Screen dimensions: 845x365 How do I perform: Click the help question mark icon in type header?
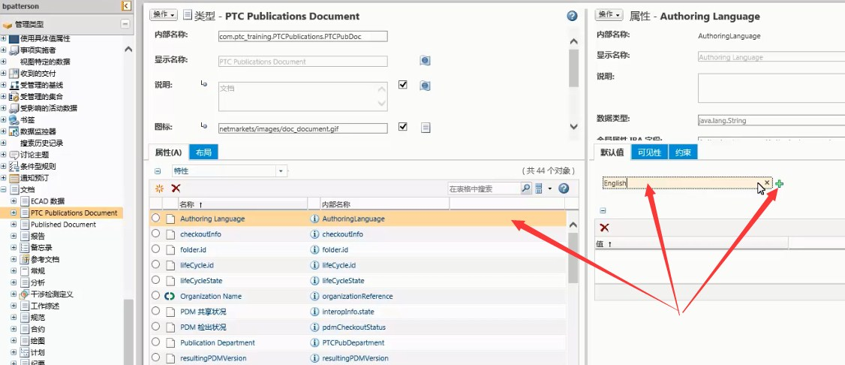tap(573, 17)
